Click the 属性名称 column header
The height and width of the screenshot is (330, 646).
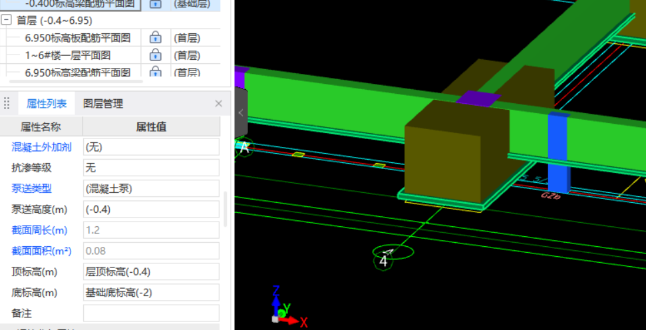coord(41,127)
